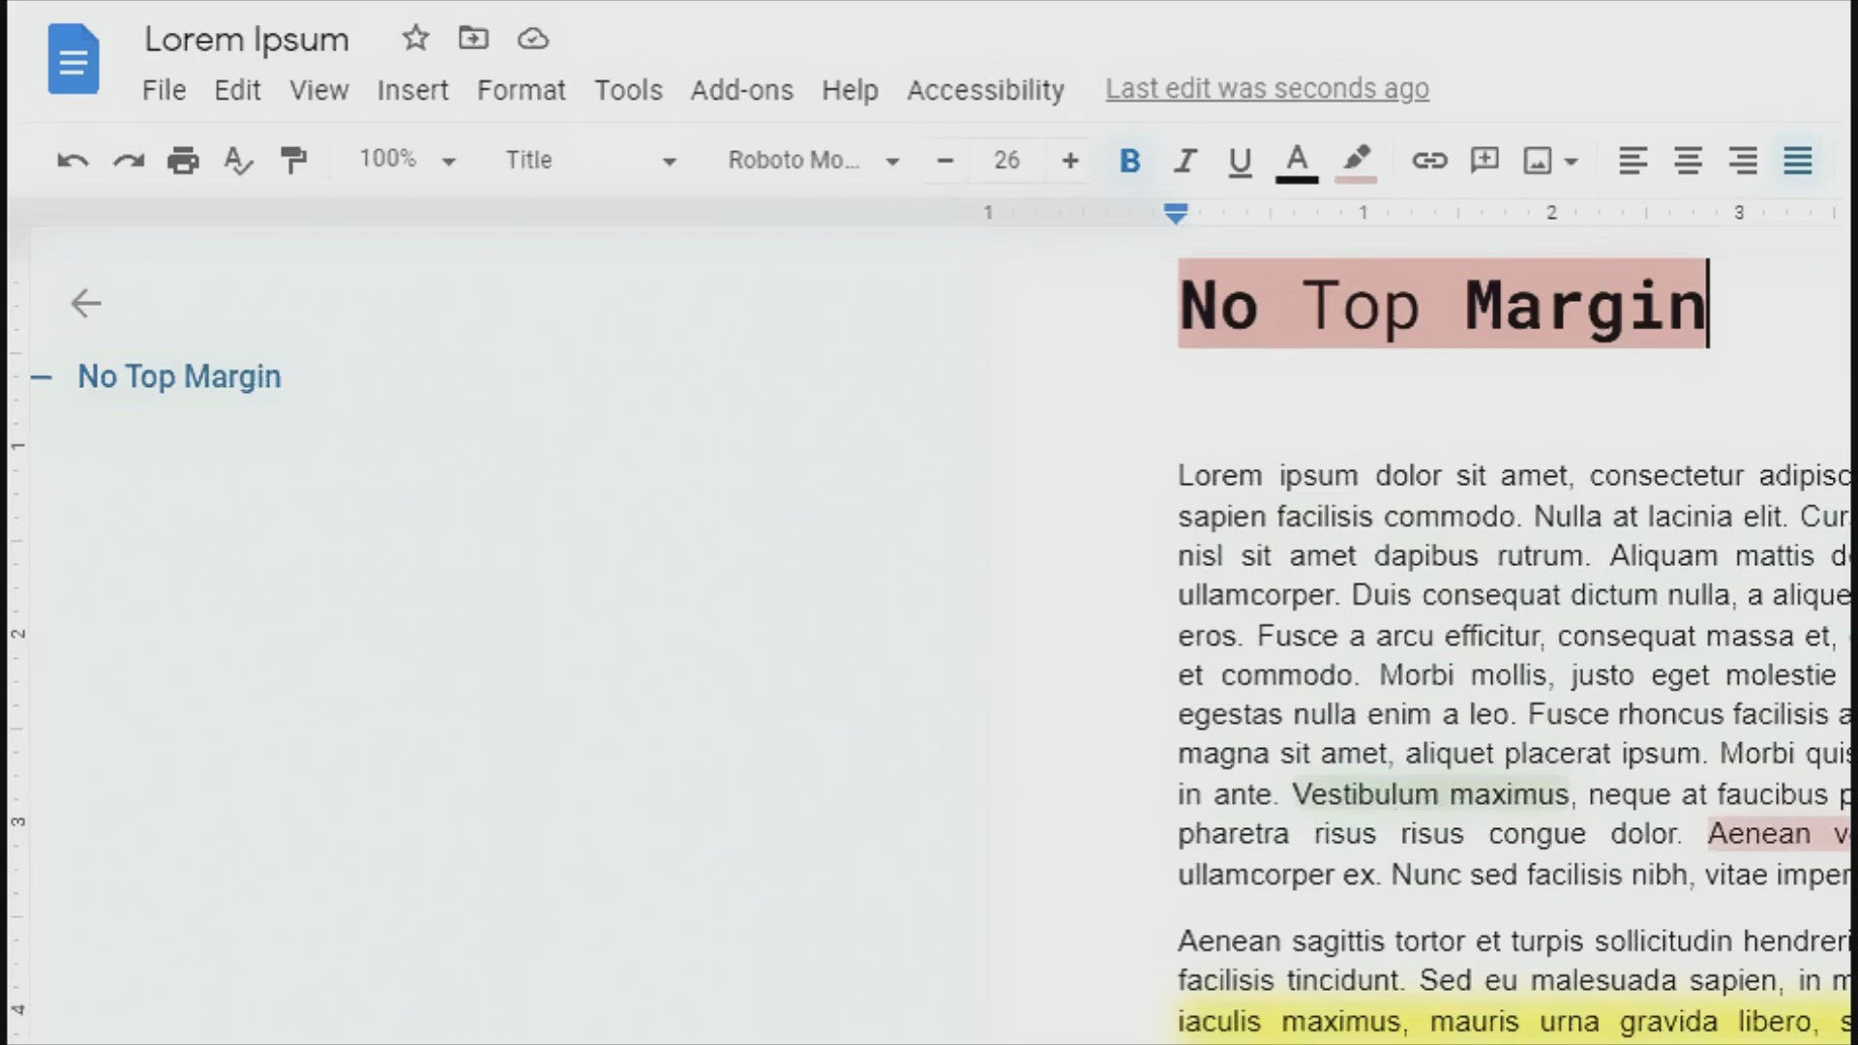This screenshot has width=1858, height=1045.
Task: Open the Accessibility menu
Action: (x=985, y=90)
